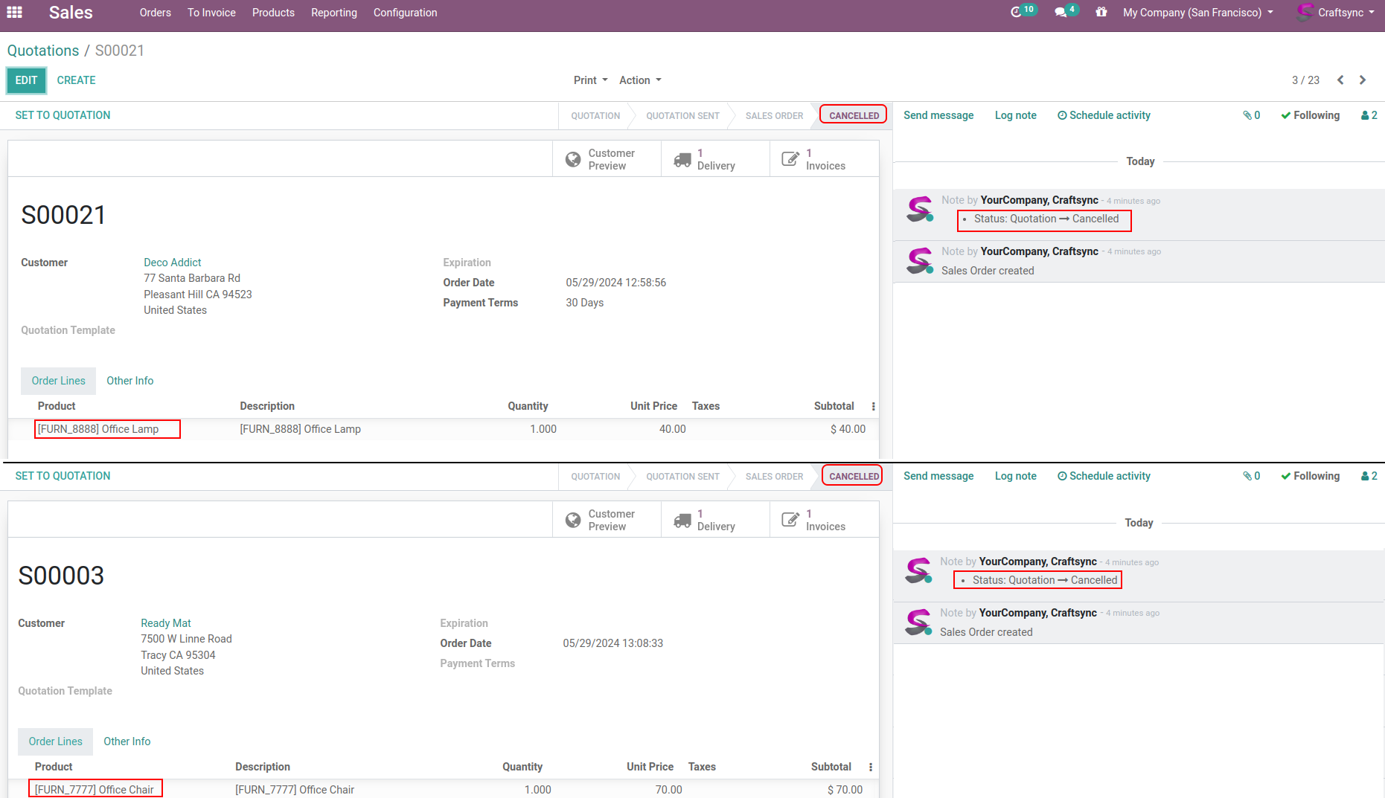Viewport: 1385px width, 798px height.
Task: Go to previous record with left arrow
Action: pos(1340,80)
